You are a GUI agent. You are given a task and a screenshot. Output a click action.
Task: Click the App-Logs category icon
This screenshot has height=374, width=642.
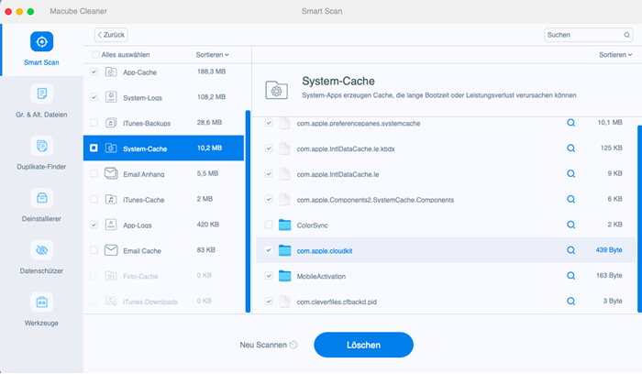coord(111,225)
